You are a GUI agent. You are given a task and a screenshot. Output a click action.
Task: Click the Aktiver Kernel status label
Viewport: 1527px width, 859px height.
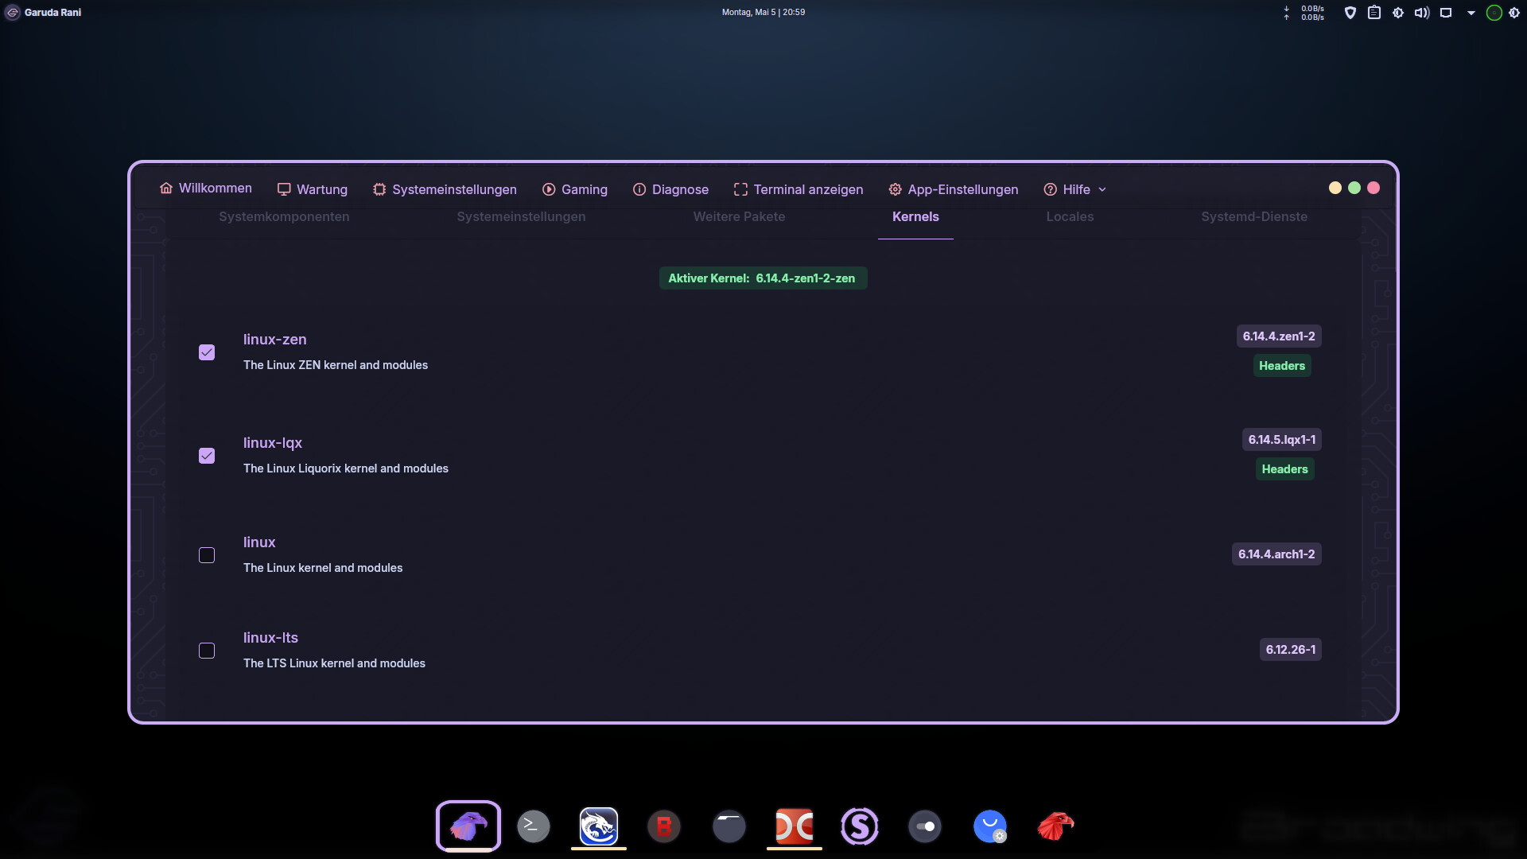763,278
